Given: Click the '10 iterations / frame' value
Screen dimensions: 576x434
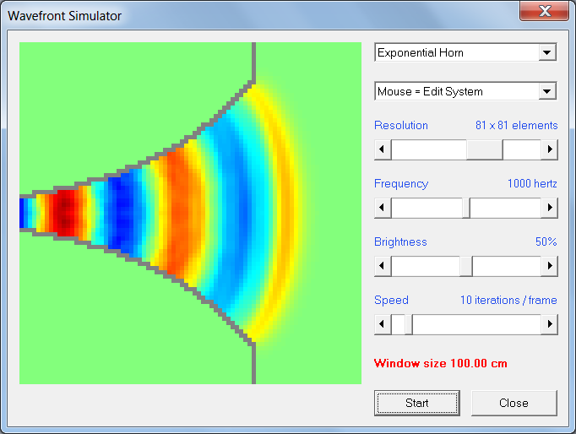Looking at the screenshot, I should click(508, 300).
